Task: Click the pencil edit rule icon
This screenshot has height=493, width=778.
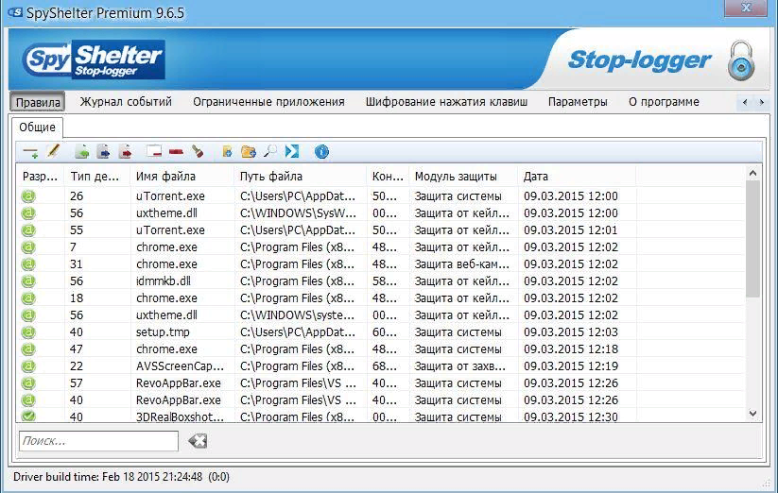Action: coord(53,151)
